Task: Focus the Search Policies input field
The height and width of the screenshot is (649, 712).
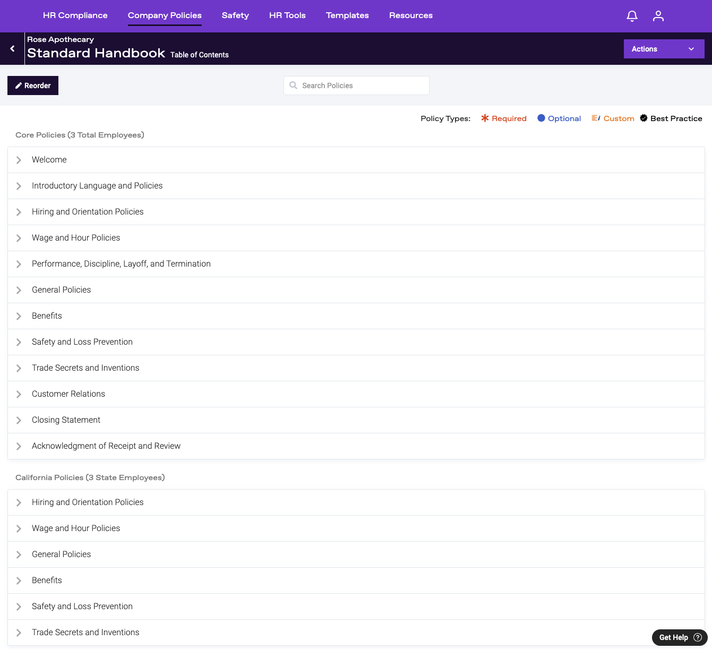Action: [x=361, y=86]
